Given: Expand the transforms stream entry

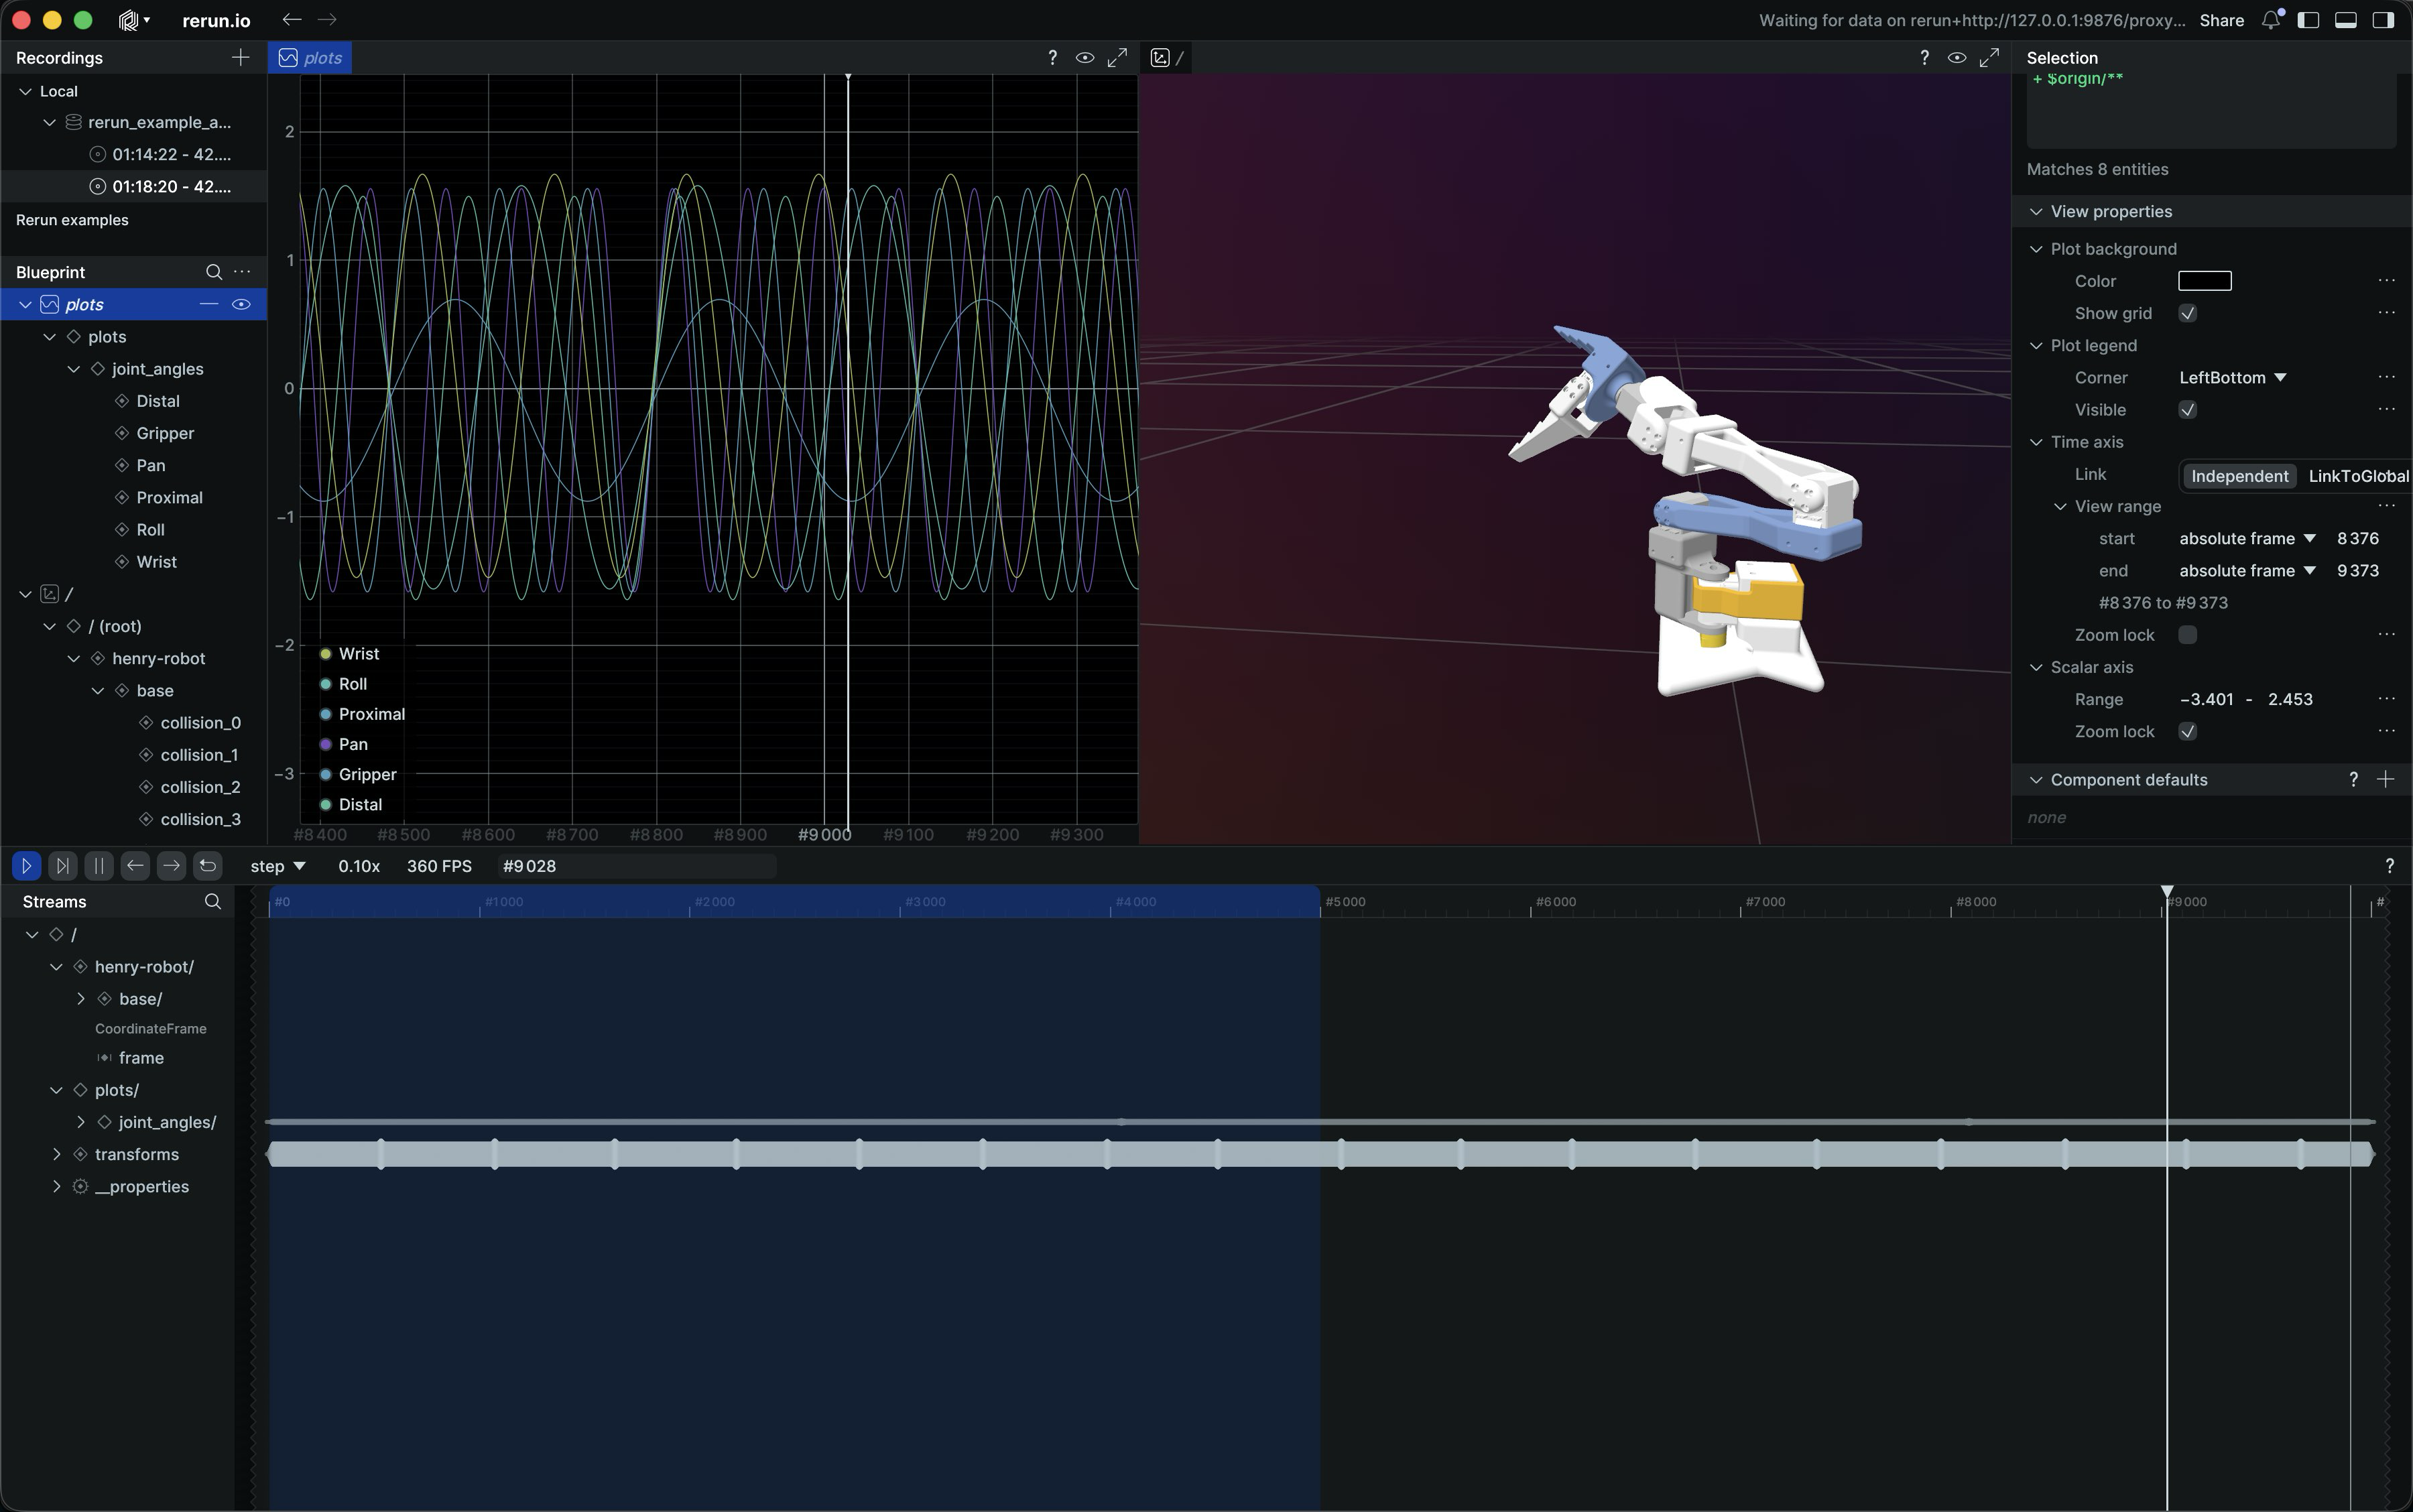Looking at the screenshot, I should click(x=57, y=1154).
